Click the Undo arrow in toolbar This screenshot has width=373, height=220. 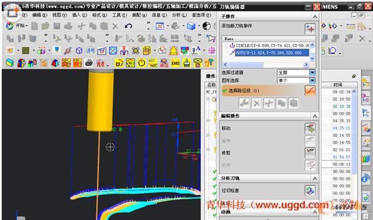click(128, 26)
